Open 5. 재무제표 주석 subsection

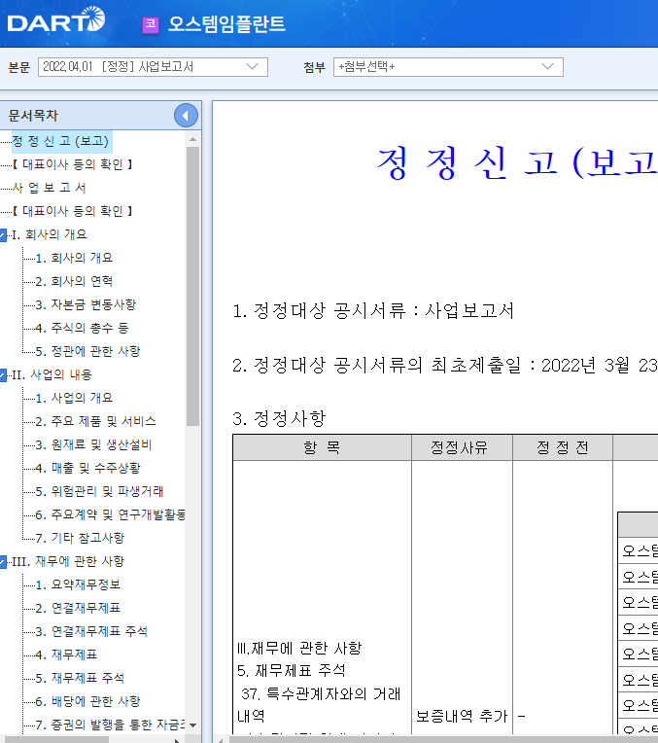coord(80,678)
